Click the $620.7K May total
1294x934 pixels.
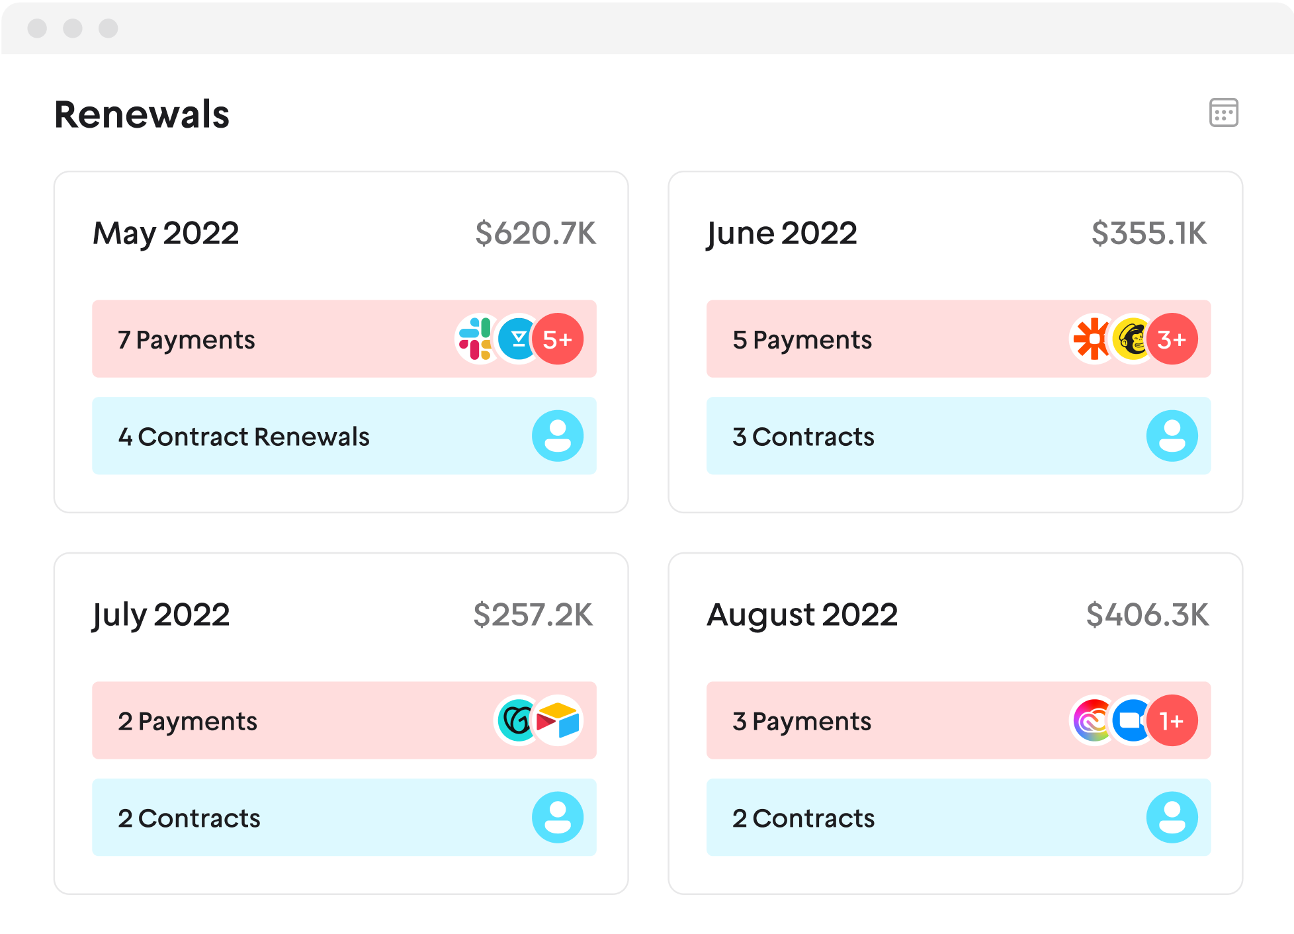[x=535, y=233]
